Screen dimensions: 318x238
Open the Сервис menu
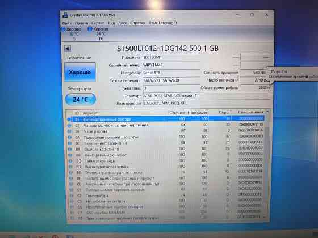coord(98,23)
